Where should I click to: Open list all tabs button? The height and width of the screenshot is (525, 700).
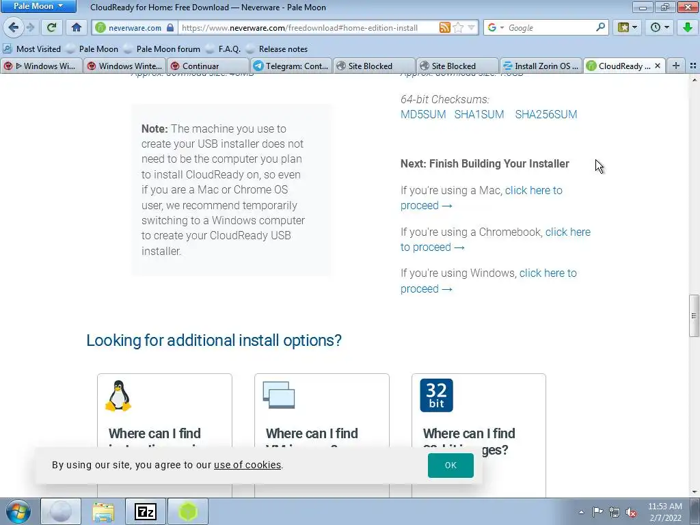pyautogui.click(x=693, y=66)
